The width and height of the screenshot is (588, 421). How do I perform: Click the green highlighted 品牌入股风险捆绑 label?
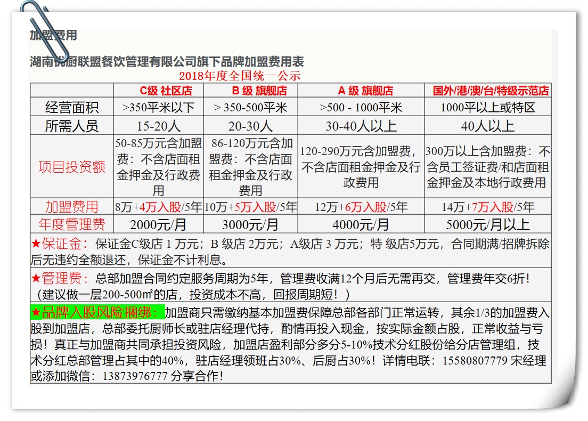[x=97, y=312]
